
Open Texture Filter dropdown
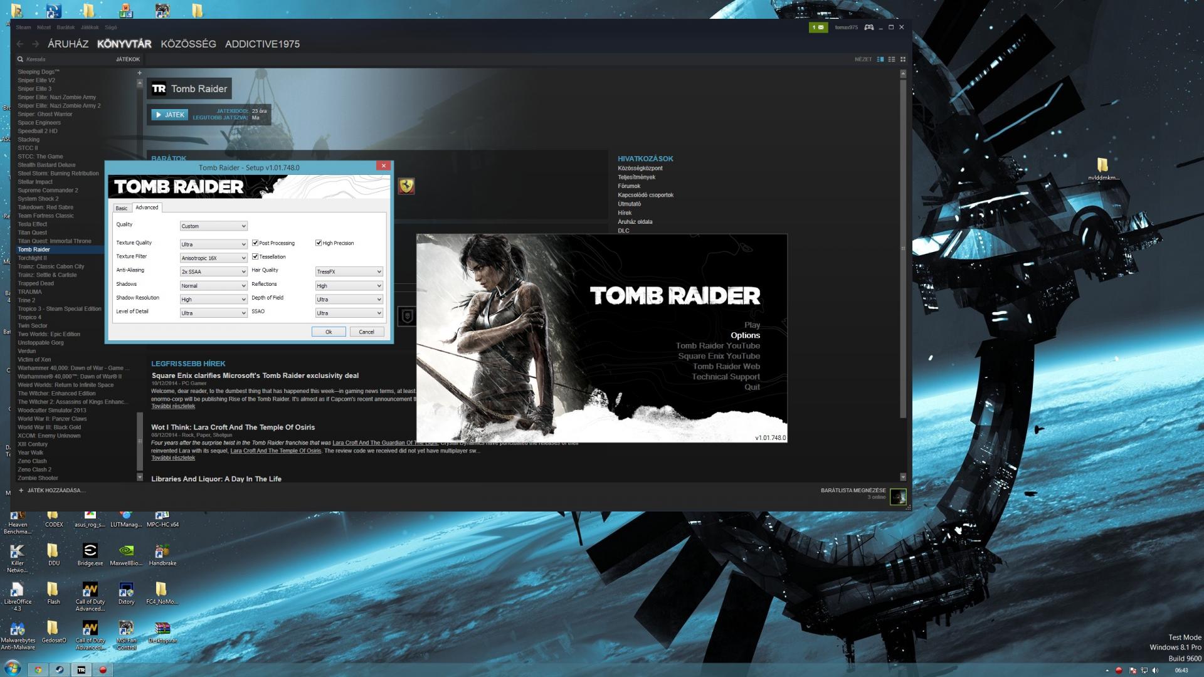(214, 258)
